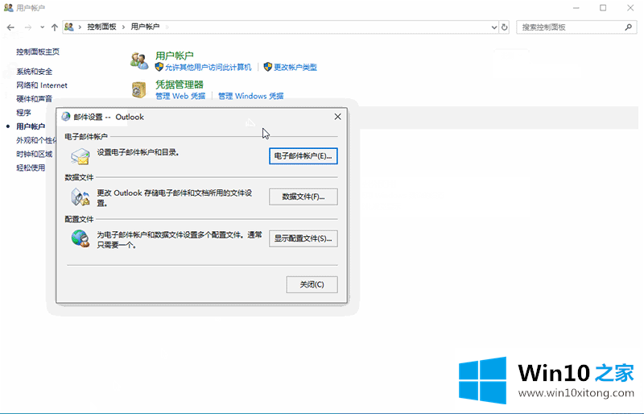Click the window title bar users icon
The image size is (644, 414).
pos(8,7)
